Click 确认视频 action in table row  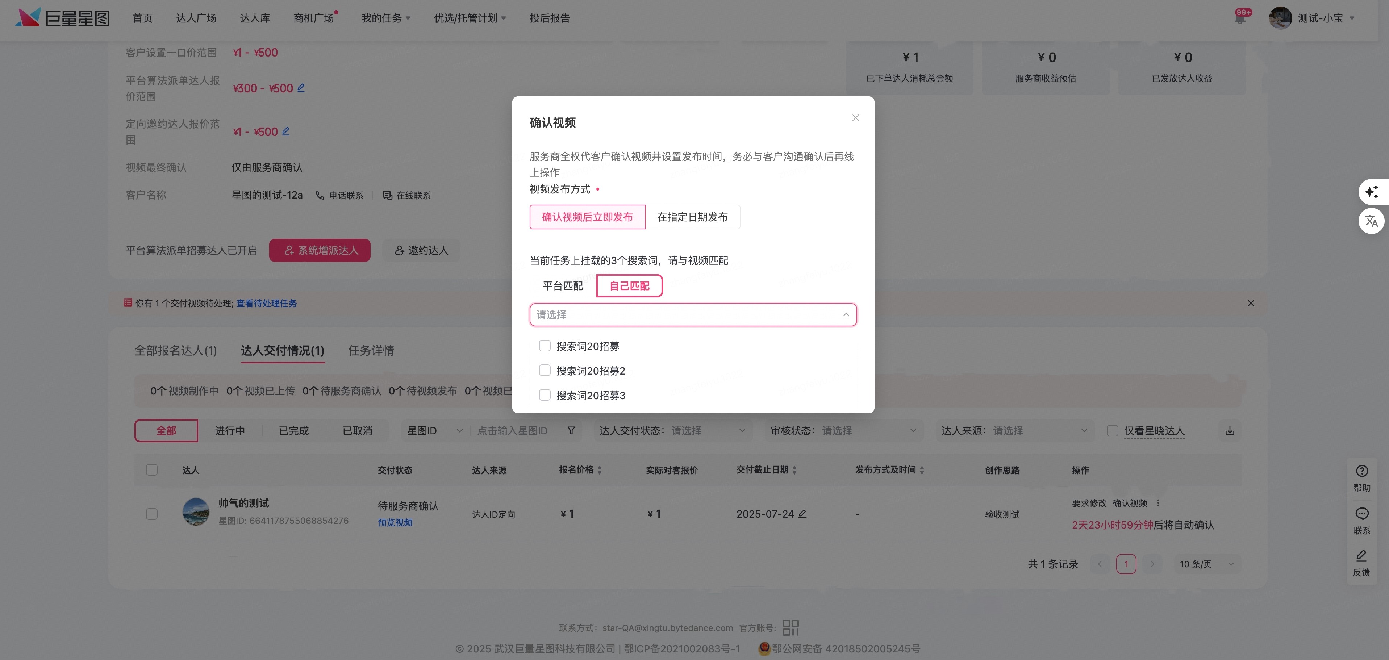pyautogui.click(x=1130, y=503)
